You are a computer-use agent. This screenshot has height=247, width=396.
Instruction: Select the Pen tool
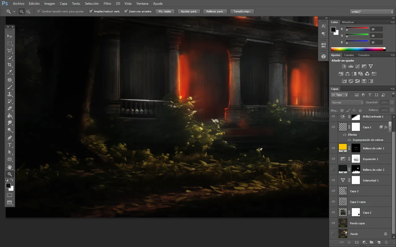click(10, 138)
